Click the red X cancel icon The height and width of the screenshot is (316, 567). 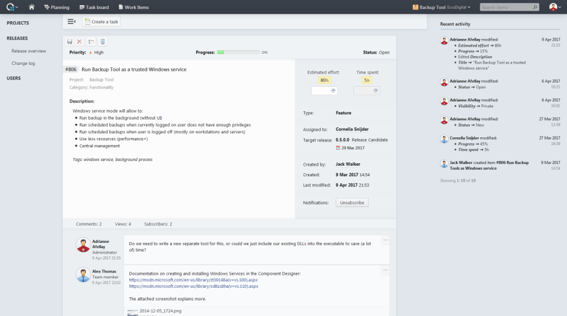click(80, 41)
